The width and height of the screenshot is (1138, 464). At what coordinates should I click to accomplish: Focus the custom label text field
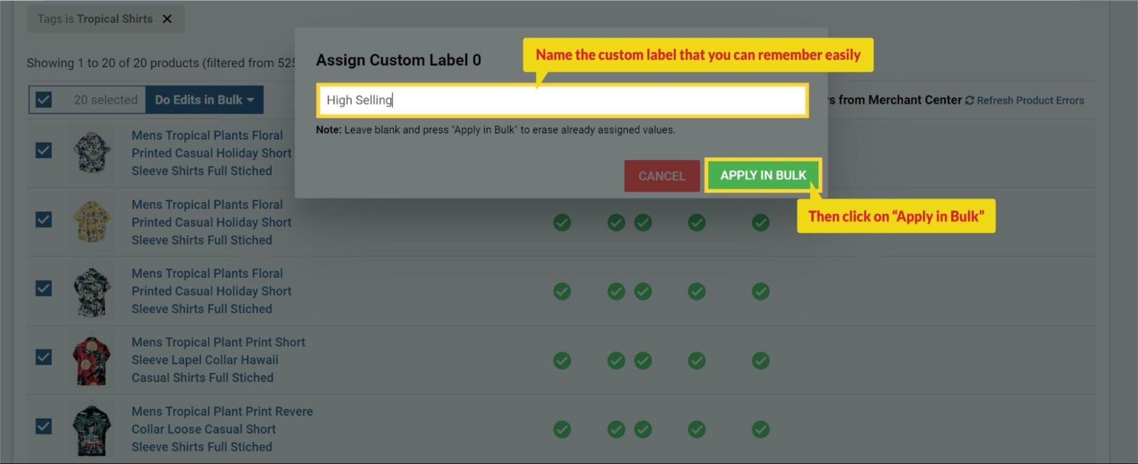tap(562, 101)
